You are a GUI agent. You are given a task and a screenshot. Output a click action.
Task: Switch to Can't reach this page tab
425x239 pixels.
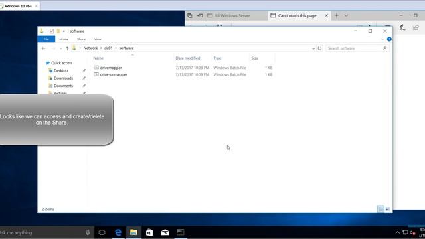[297, 15]
